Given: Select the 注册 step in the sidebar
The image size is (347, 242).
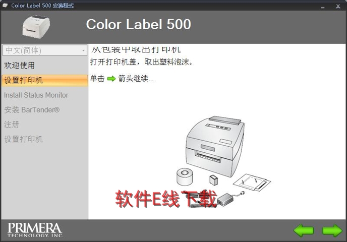Looking at the screenshot, I should [x=12, y=124].
